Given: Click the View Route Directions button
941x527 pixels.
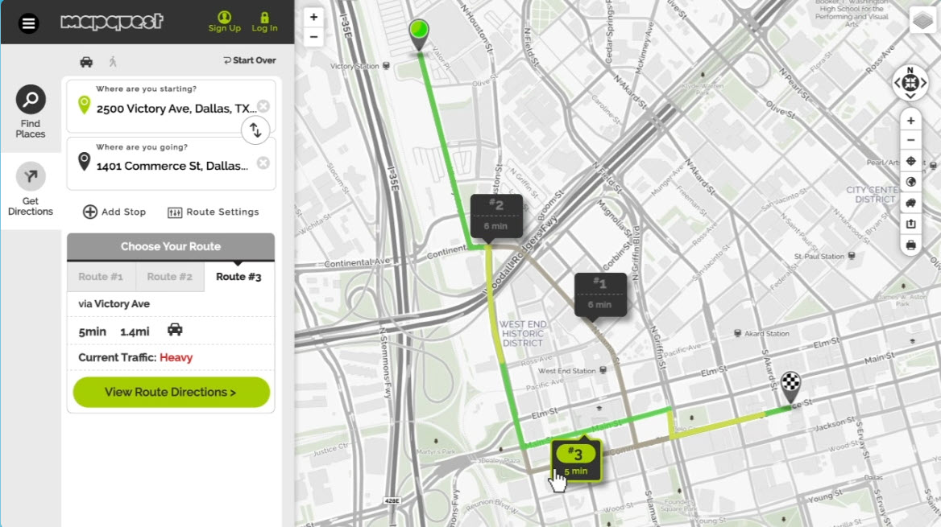Looking at the screenshot, I should [x=170, y=392].
